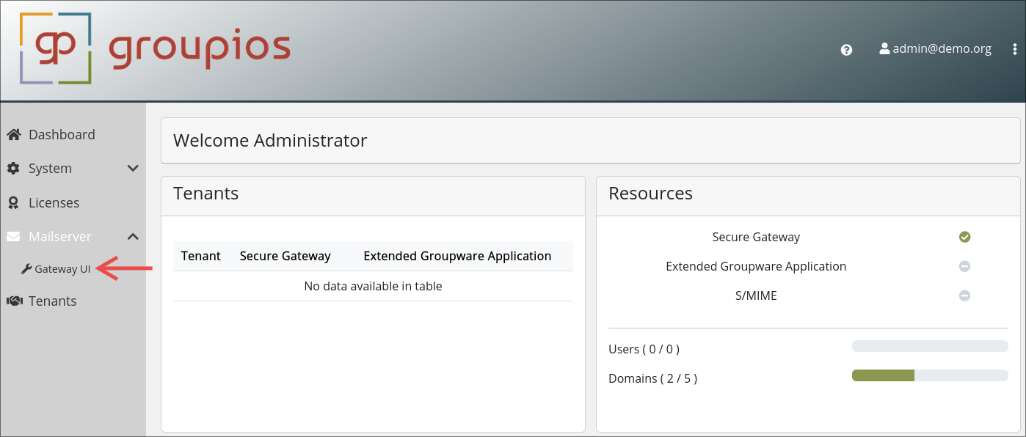This screenshot has height=437, width=1026.
Task: Select the Gateway UI wrench icon
Action: point(25,268)
